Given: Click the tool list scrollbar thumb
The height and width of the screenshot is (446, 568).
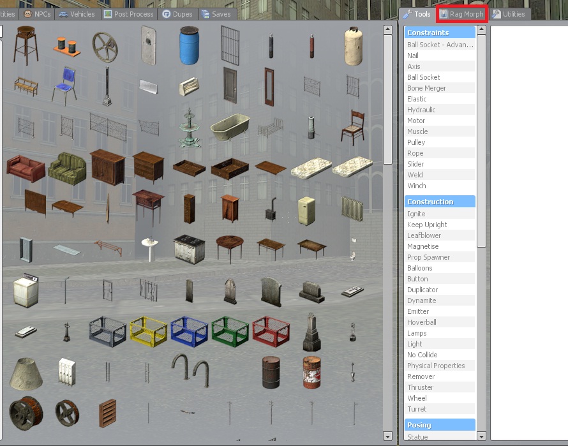Looking at the screenshot, I should (x=481, y=141).
